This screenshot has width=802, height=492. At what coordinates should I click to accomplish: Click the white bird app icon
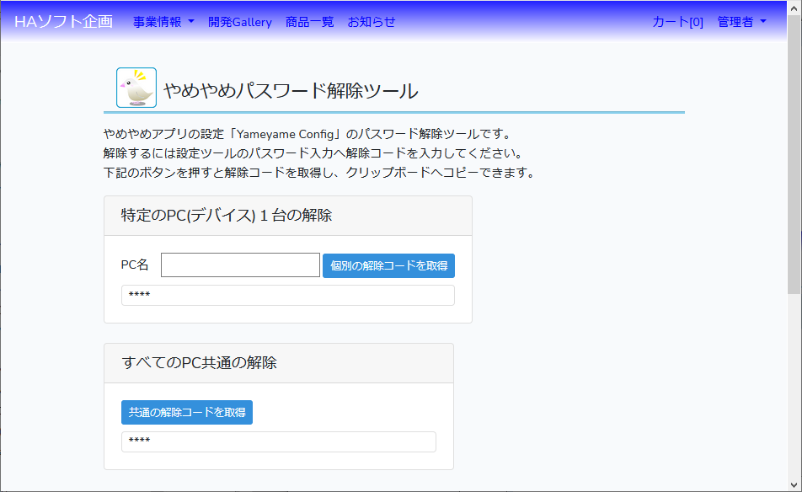point(136,88)
